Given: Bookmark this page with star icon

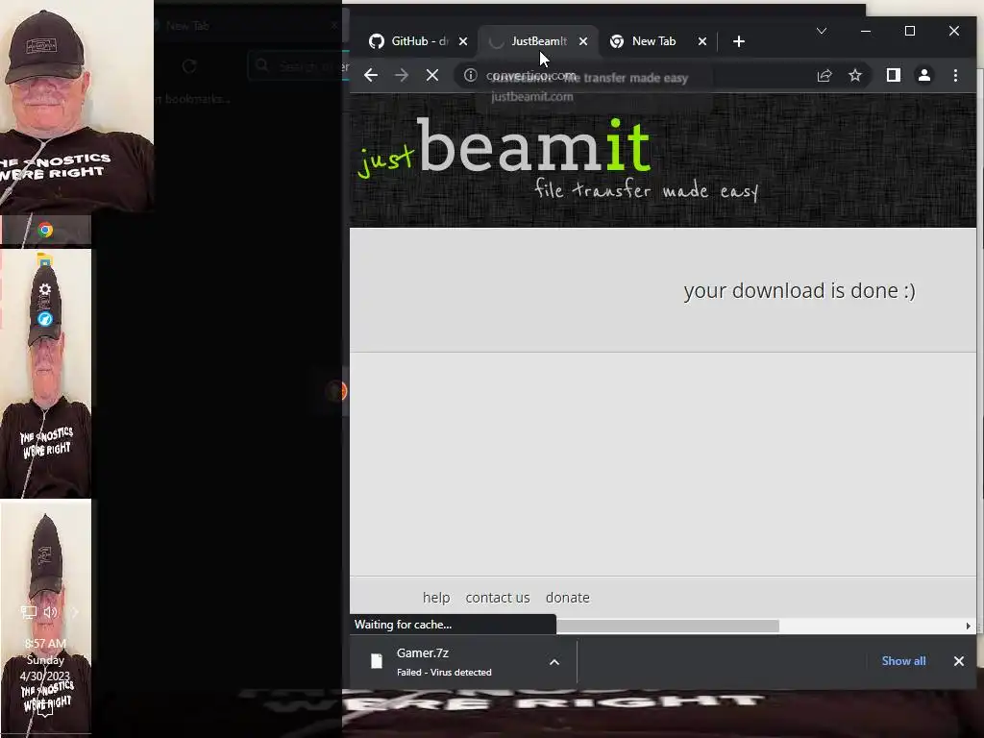Looking at the screenshot, I should coord(855,76).
